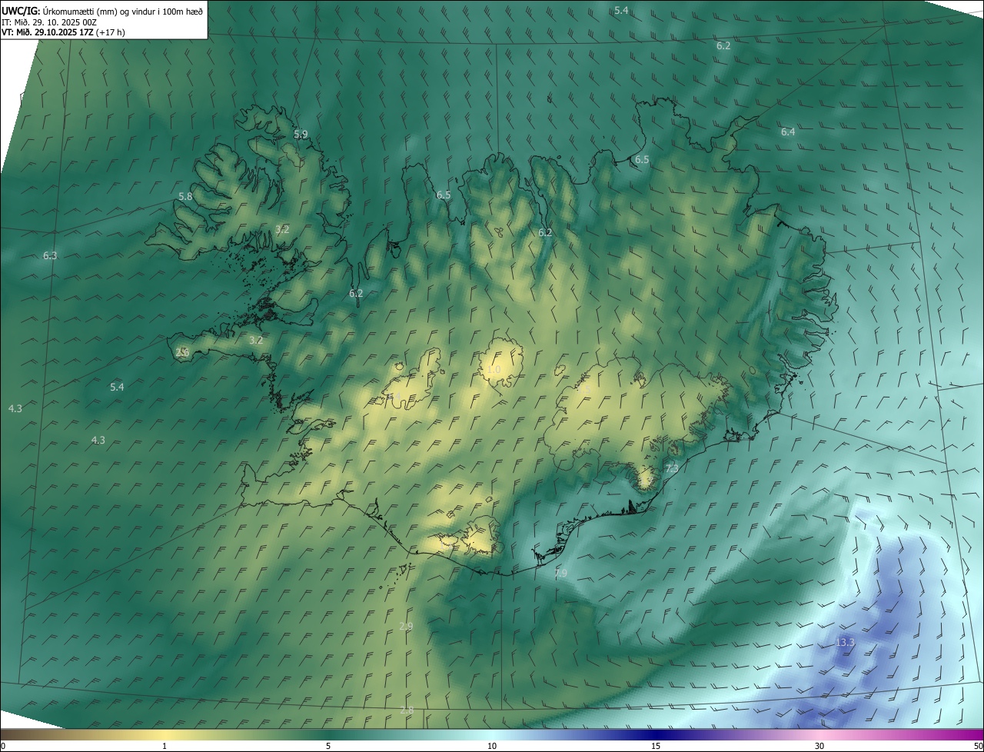
Task: Click the 15 tick label on the color scale
Action: pyautogui.click(x=656, y=746)
